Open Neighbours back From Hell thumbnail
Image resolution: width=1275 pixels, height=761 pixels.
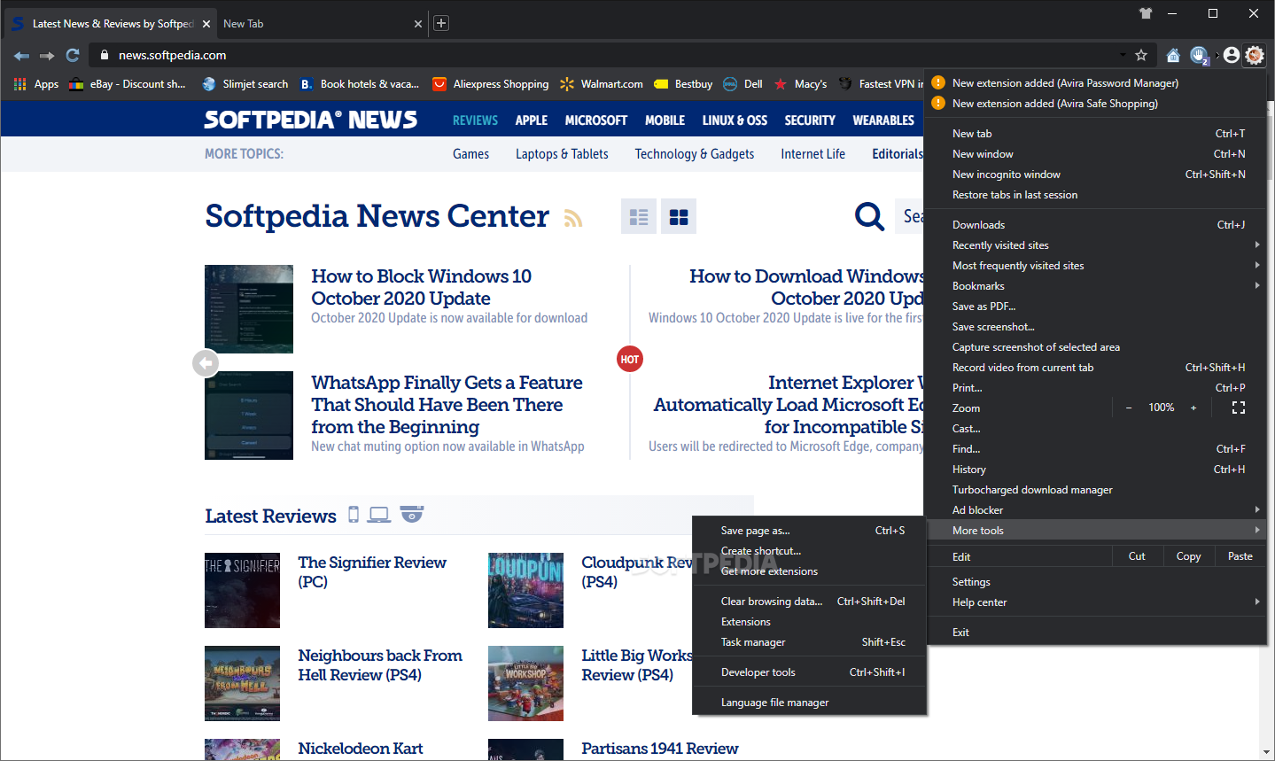(x=242, y=683)
